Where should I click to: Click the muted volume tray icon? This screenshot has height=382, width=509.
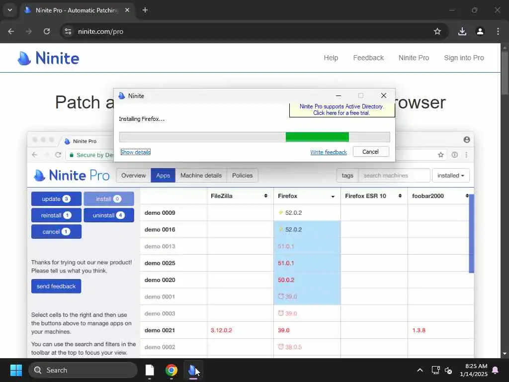pyautogui.click(x=448, y=370)
